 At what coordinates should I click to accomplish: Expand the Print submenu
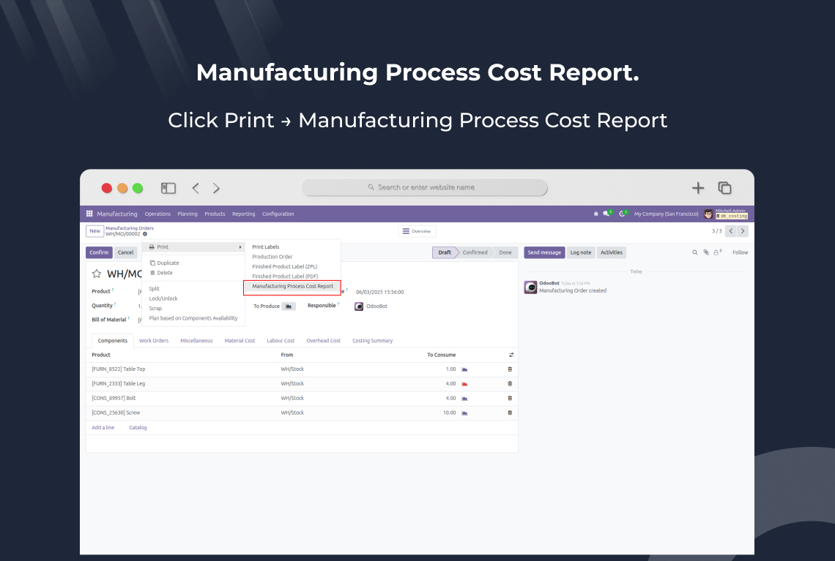point(194,246)
